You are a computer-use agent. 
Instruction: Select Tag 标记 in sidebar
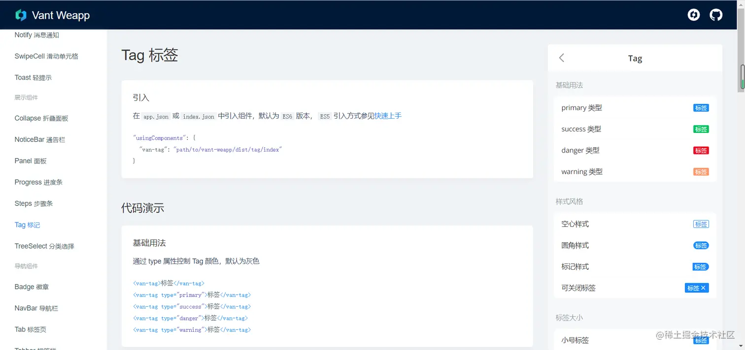(27, 224)
